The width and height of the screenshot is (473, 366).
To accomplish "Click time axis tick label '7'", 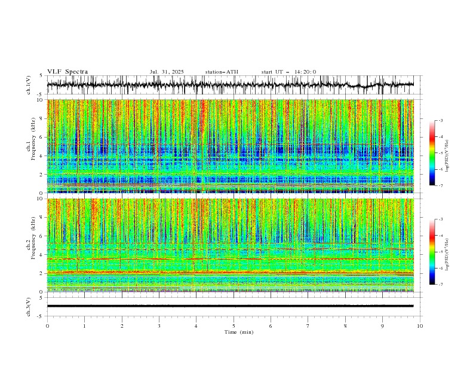I will [x=308, y=326].
